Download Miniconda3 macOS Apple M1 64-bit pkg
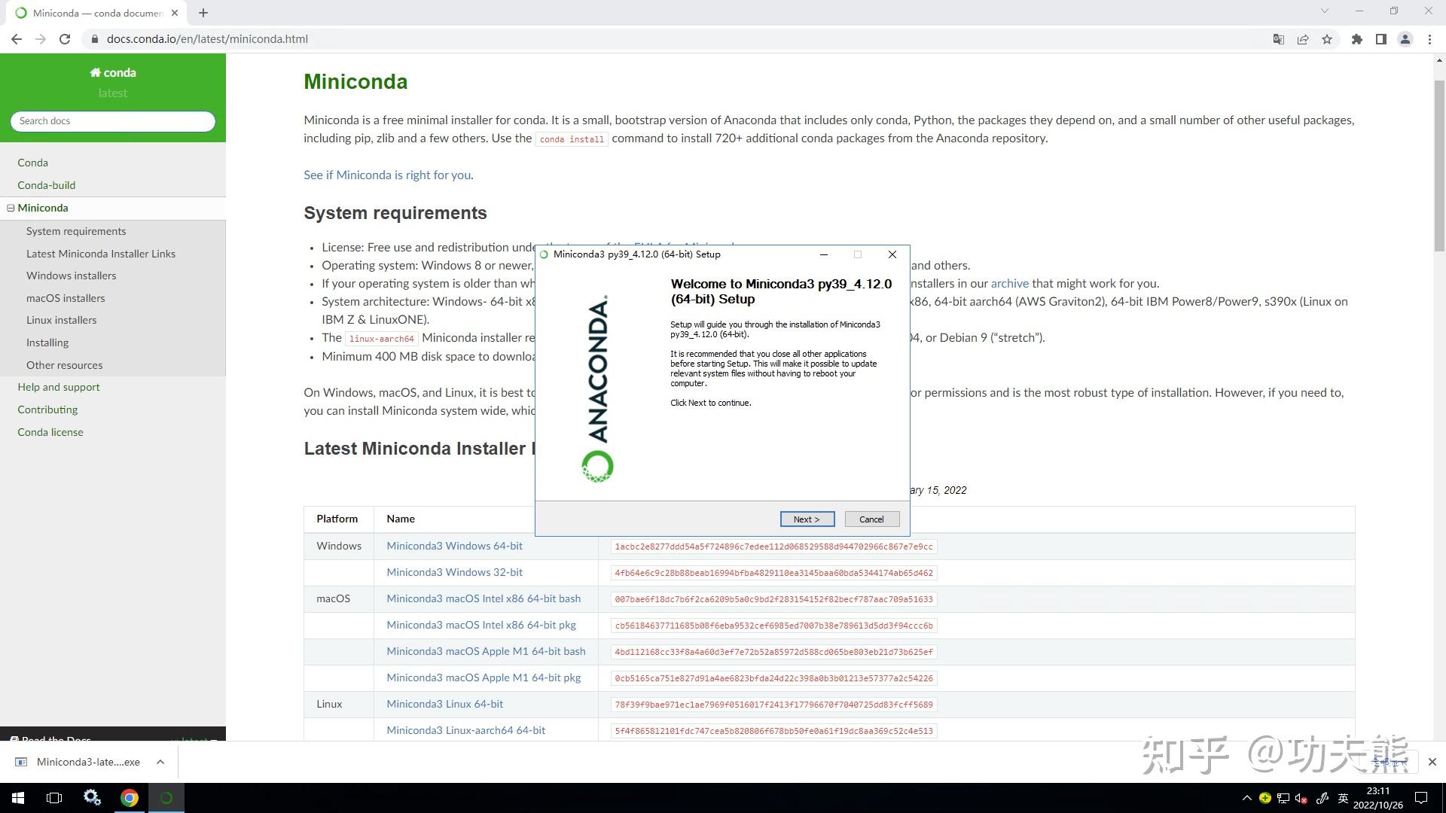The height and width of the screenshot is (813, 1446). click(x=484, y=677)
